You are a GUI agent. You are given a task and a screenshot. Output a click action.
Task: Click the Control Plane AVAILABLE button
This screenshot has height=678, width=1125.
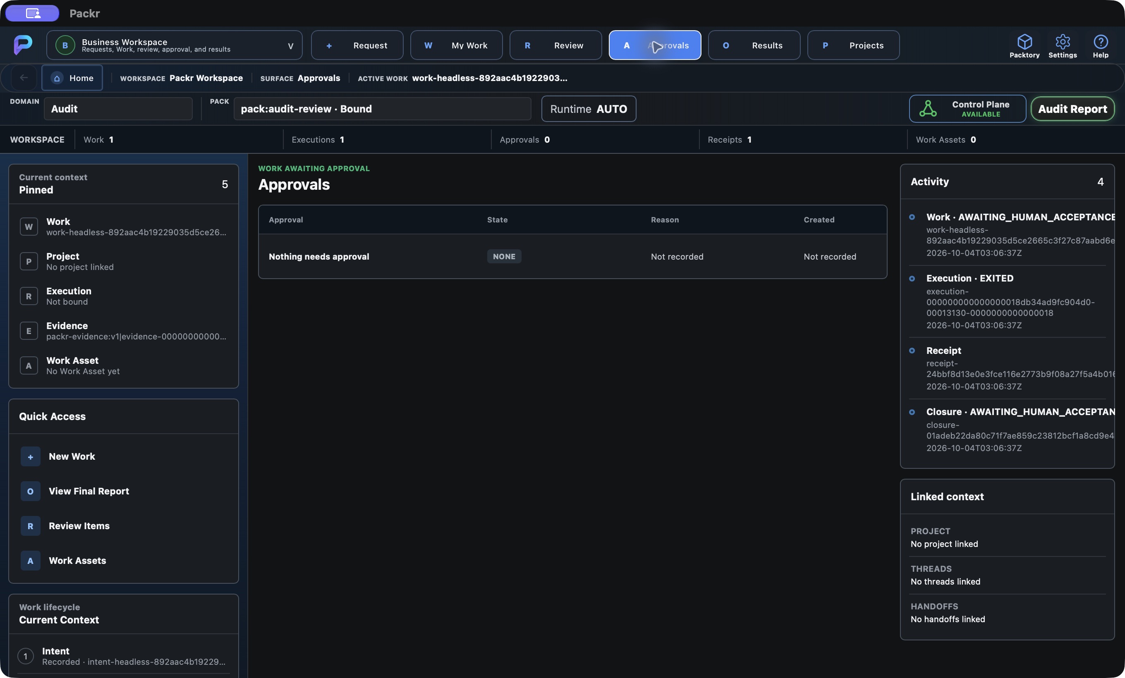click(967, 109)
